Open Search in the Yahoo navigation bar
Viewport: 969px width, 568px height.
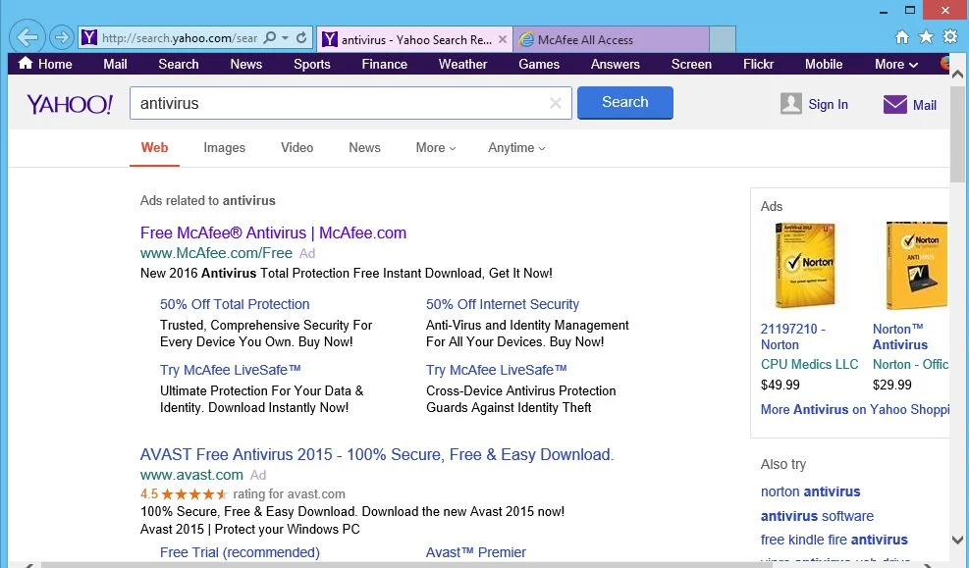coord(179,64)
